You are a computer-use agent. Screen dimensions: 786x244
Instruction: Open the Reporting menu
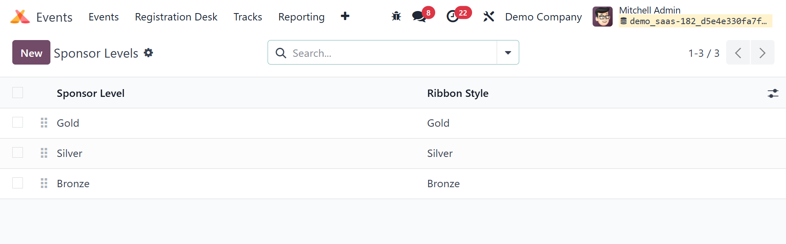301,17
